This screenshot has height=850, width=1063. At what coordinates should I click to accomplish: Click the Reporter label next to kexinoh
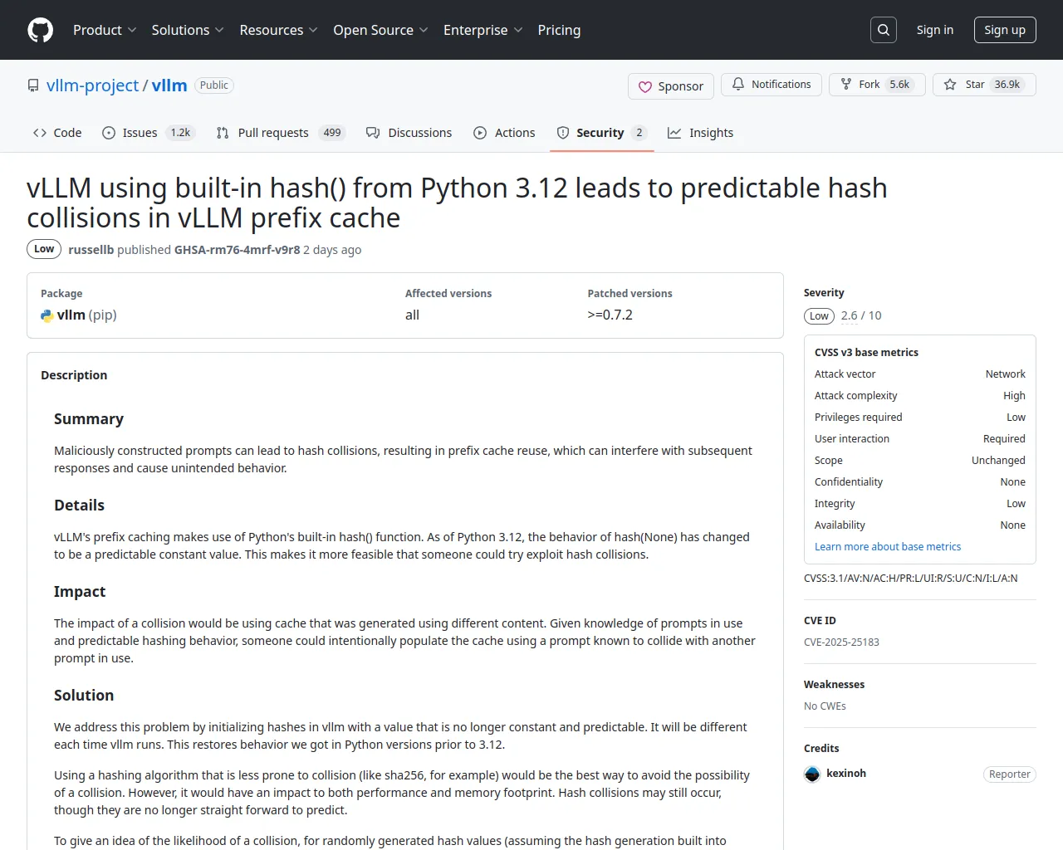pos(1010,774)
